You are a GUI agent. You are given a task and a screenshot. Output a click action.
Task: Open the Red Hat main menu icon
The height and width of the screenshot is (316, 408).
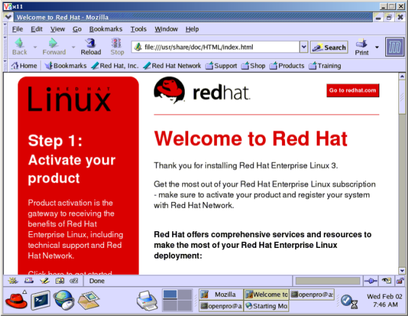pos(16,299)
